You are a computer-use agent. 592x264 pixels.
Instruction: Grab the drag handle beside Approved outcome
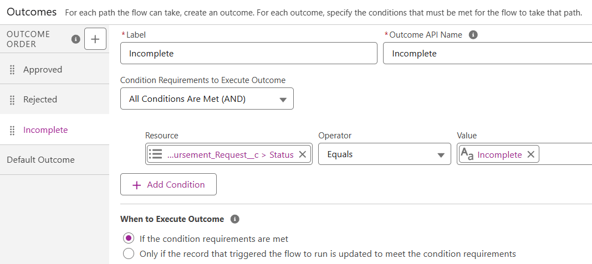[x=12, y=70]
